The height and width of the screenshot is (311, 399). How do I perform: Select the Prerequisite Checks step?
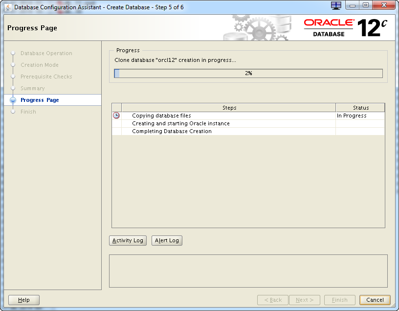pos(46,77)
